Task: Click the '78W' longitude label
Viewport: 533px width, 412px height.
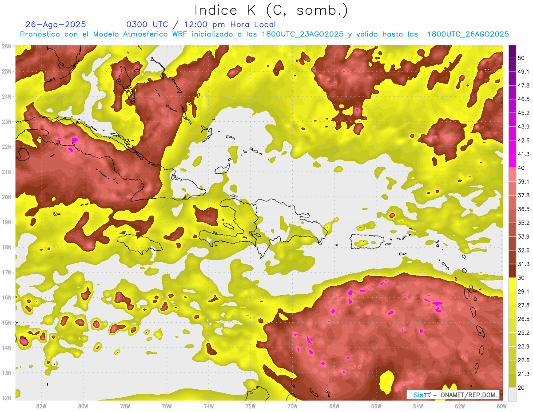Action: 125,406
